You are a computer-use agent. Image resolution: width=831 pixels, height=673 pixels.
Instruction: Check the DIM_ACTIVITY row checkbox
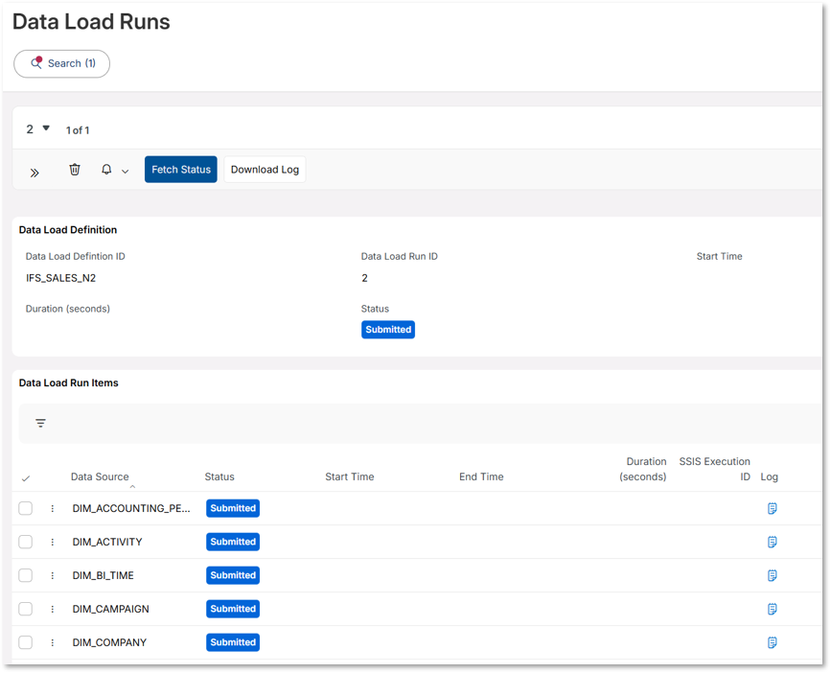coord(26,542)
